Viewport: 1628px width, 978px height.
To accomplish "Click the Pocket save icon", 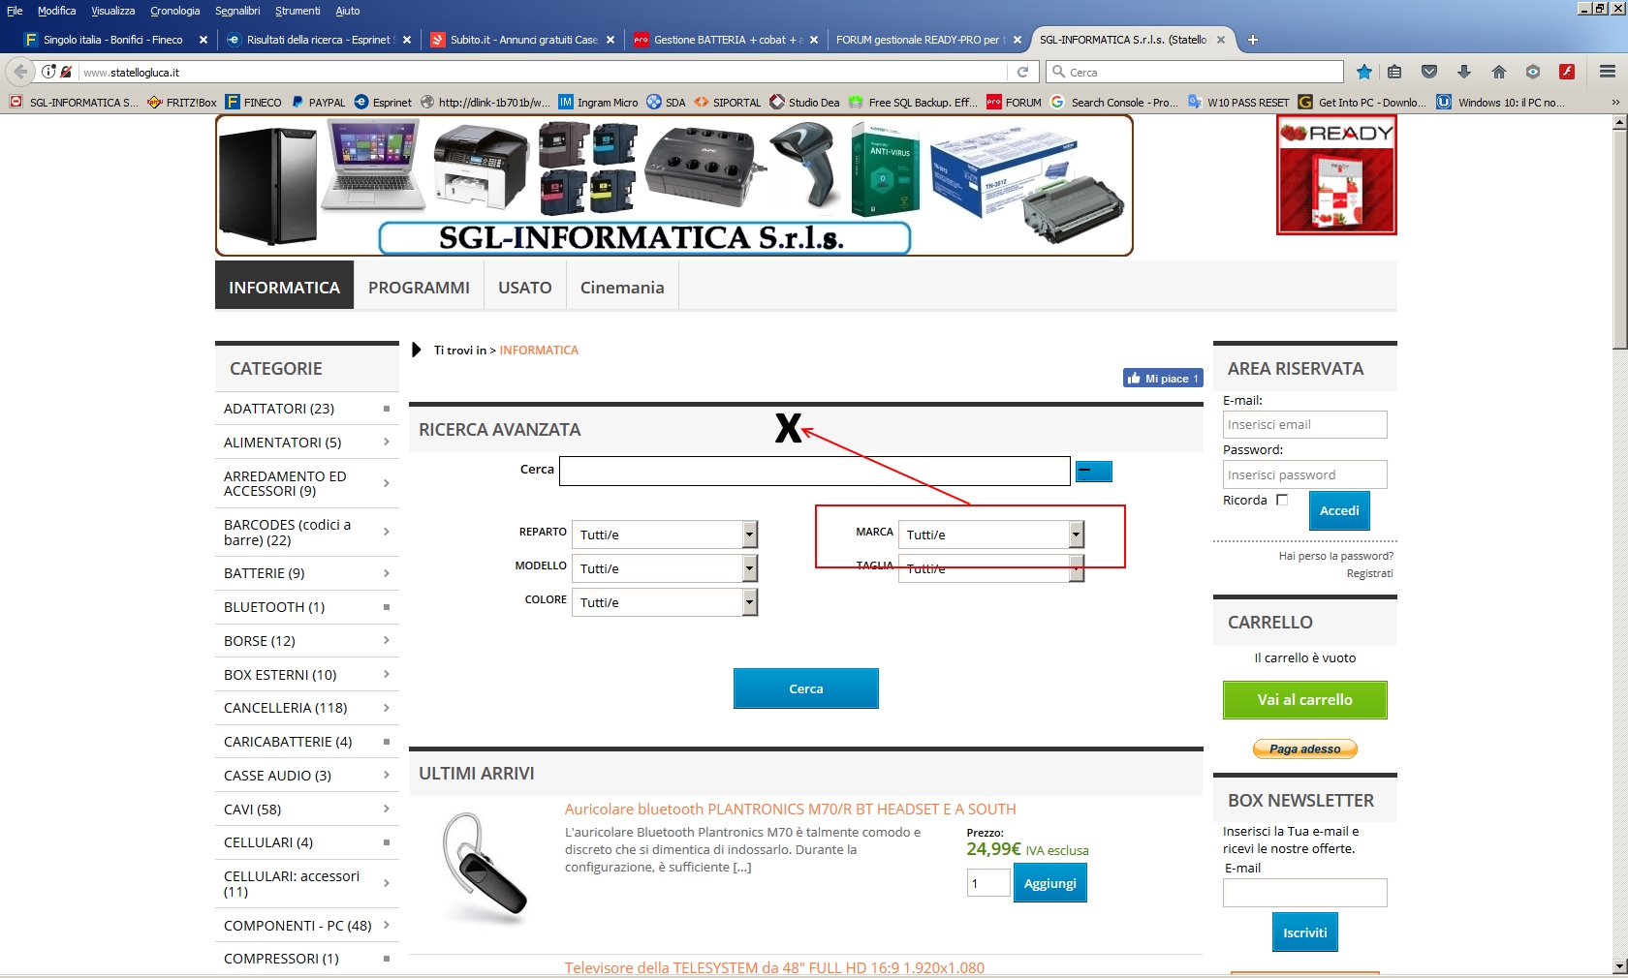I will pyautogui.click(x=1429, y=72).
